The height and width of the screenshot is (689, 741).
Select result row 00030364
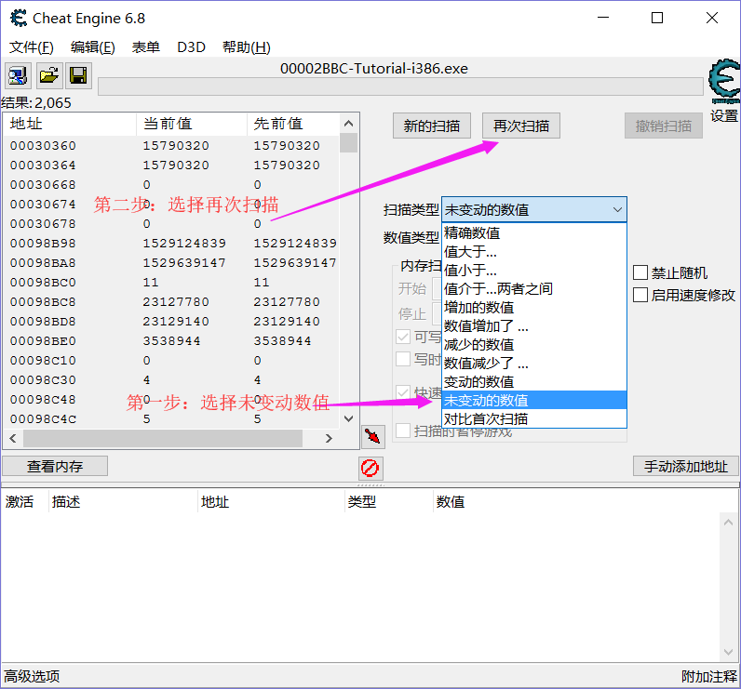point(171,166)
